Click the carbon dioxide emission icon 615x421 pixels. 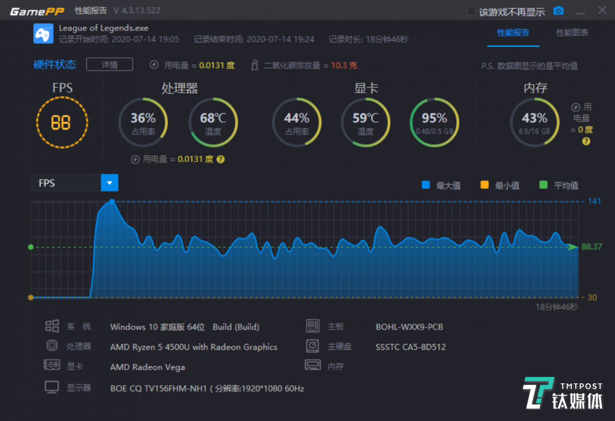point(255,65)
